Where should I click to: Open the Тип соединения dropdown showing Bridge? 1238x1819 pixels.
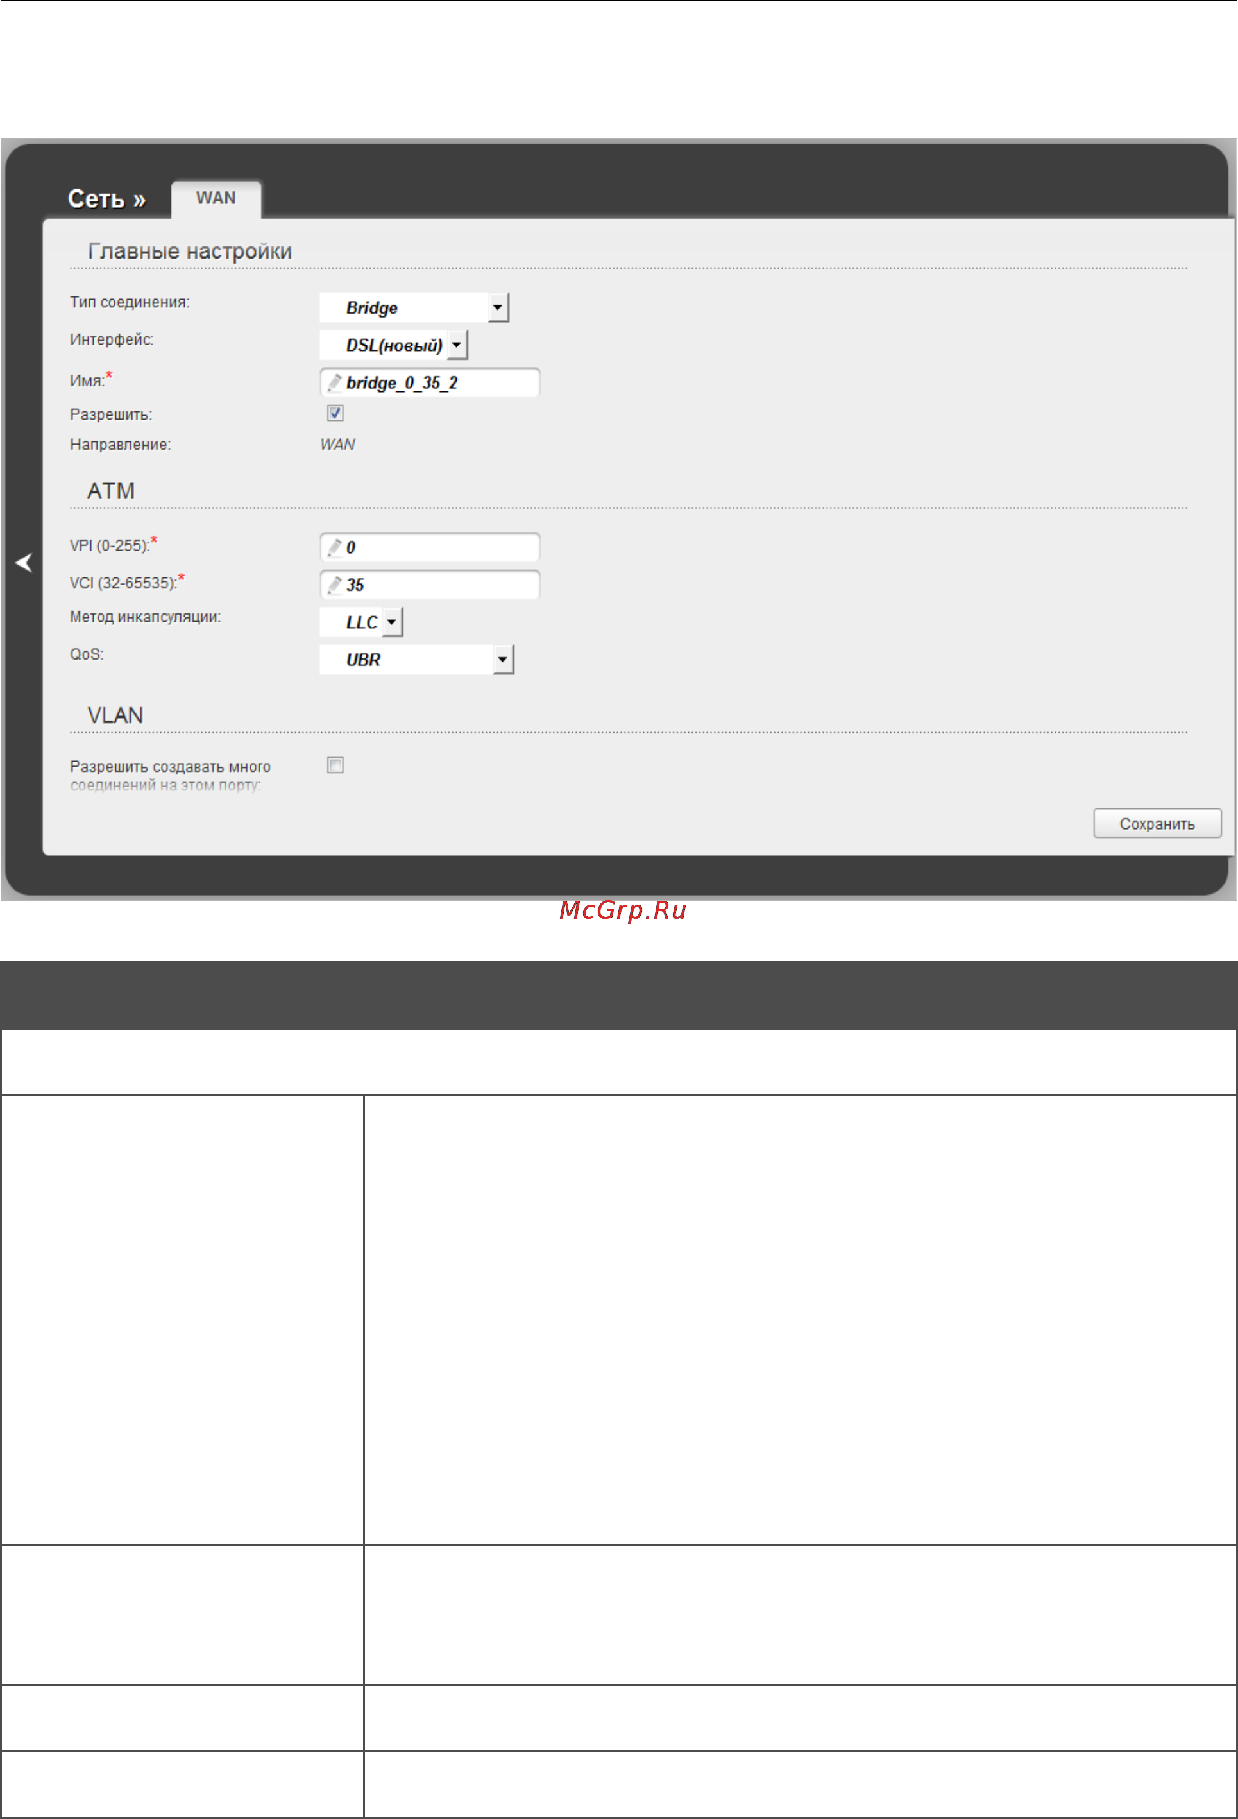click(x=414, y=307)
